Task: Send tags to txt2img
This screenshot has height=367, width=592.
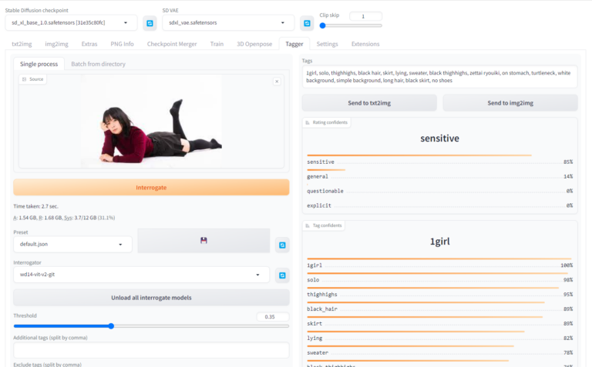Action: 369,103
